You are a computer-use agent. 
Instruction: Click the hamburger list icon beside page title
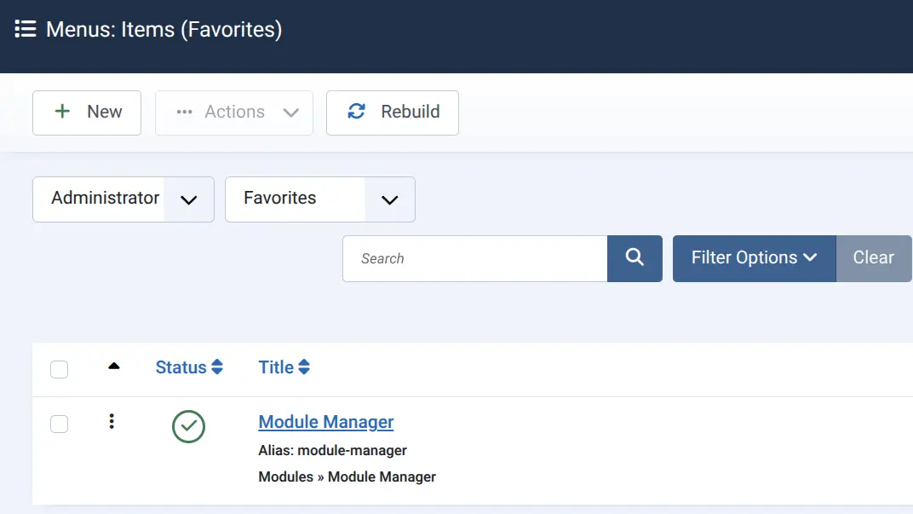tap(26, 28)
